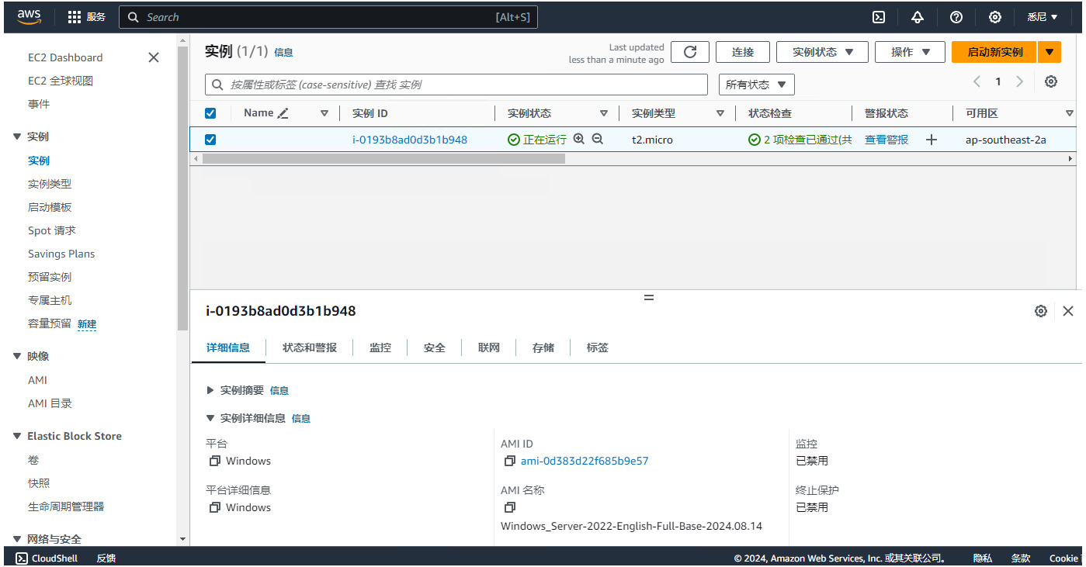Open instance ID link i-0193b8ad0d3b1b948
The height and width of the screenshot is (567, 1086).
coord(410,140)
